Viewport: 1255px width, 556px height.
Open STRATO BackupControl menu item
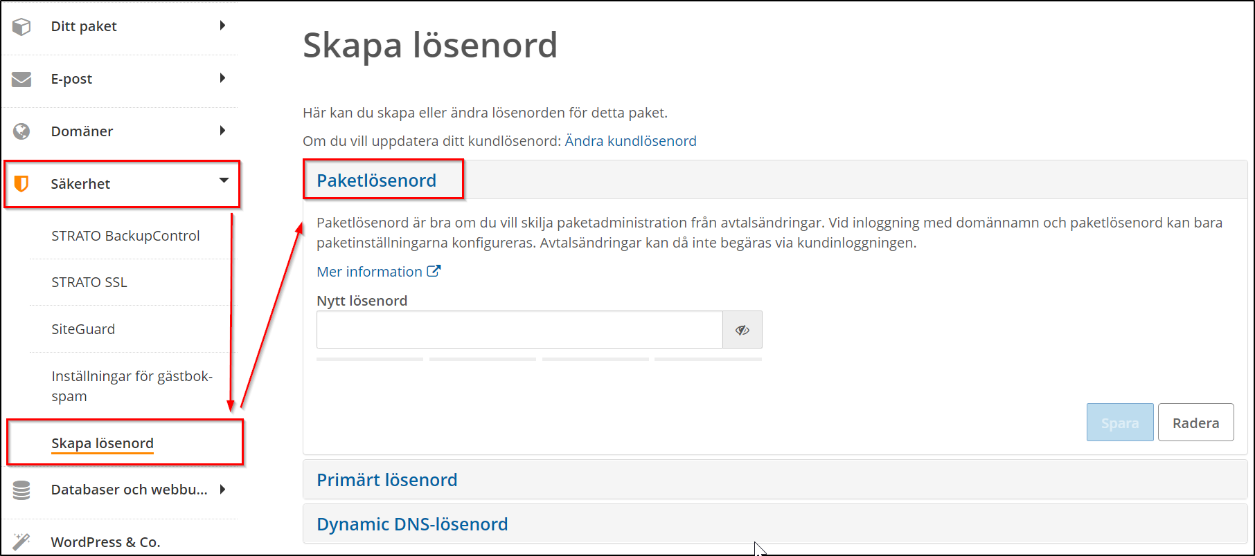point(125,236)
